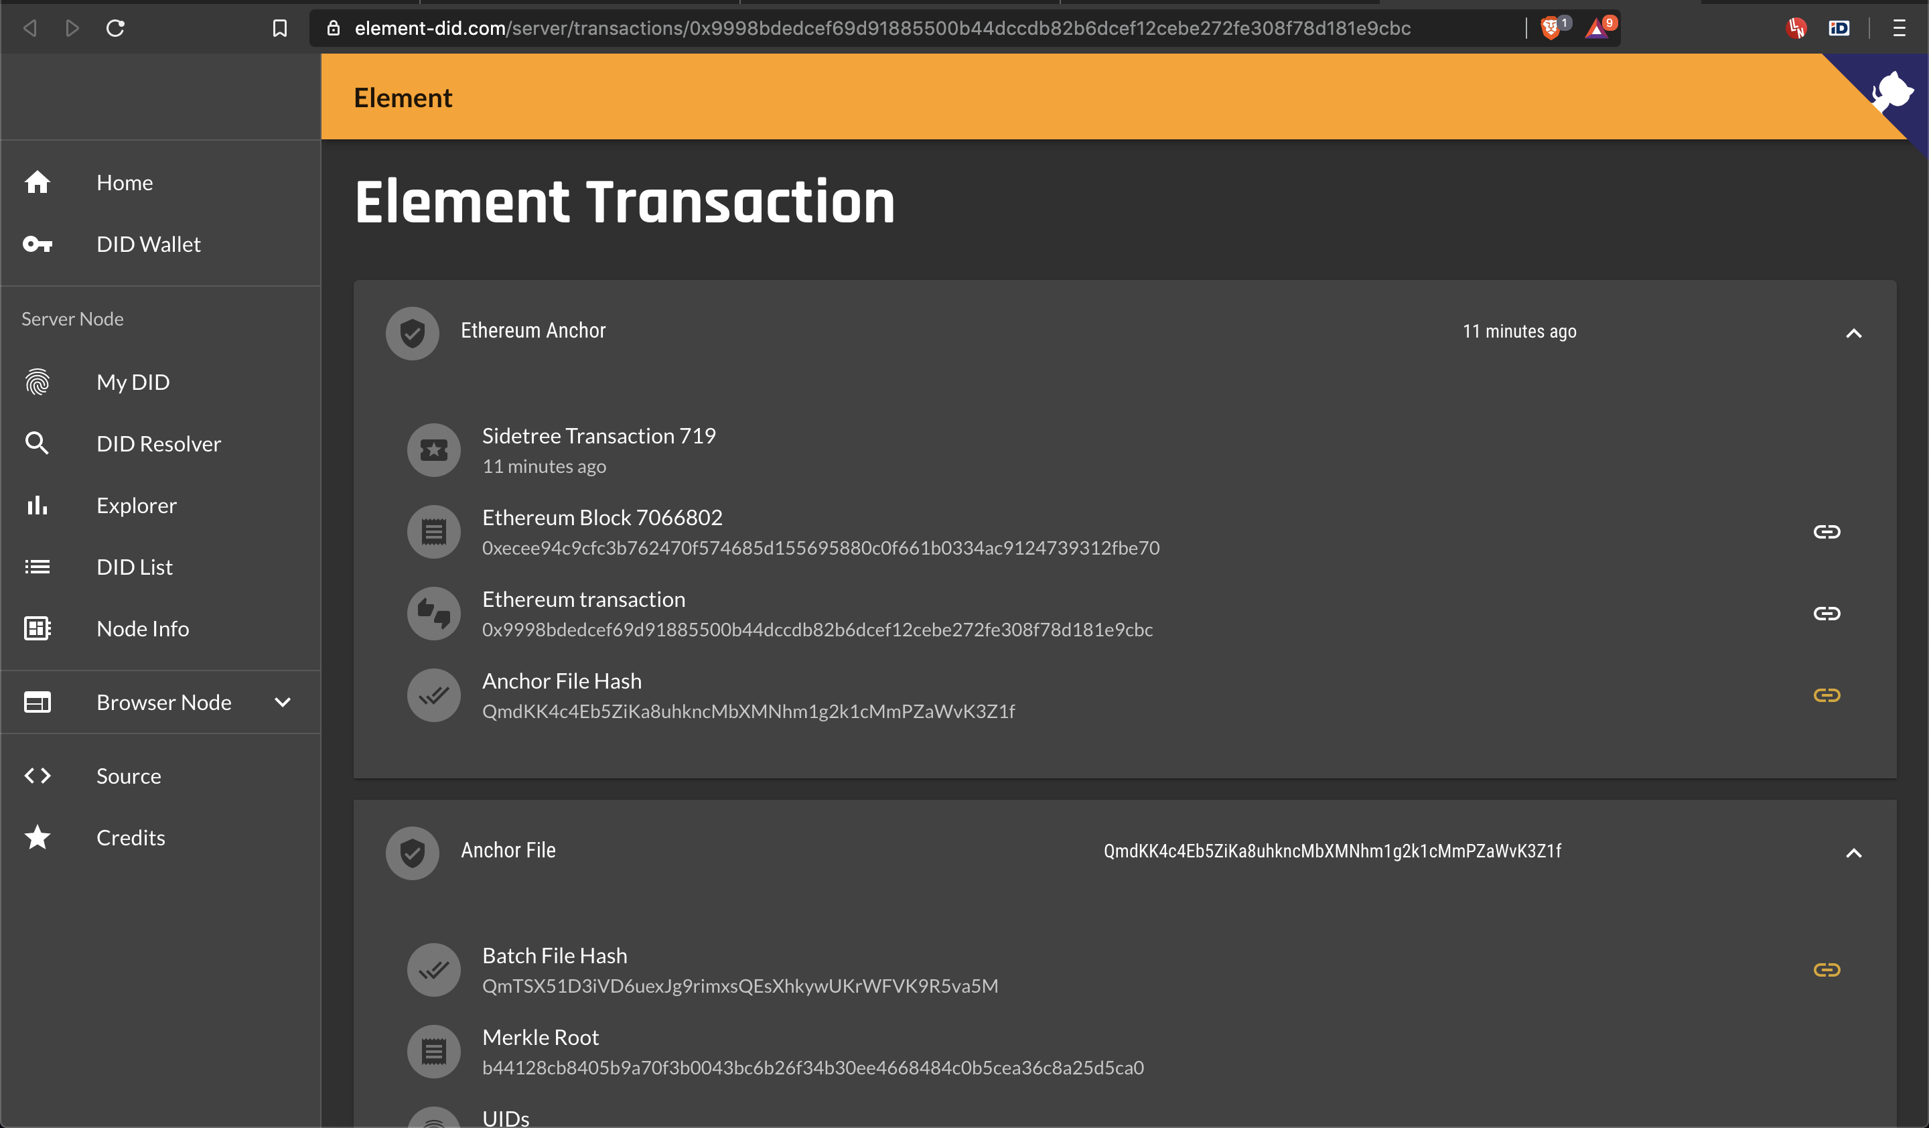Click the Brave Rewards triangle icon

tap(1597, 28)
